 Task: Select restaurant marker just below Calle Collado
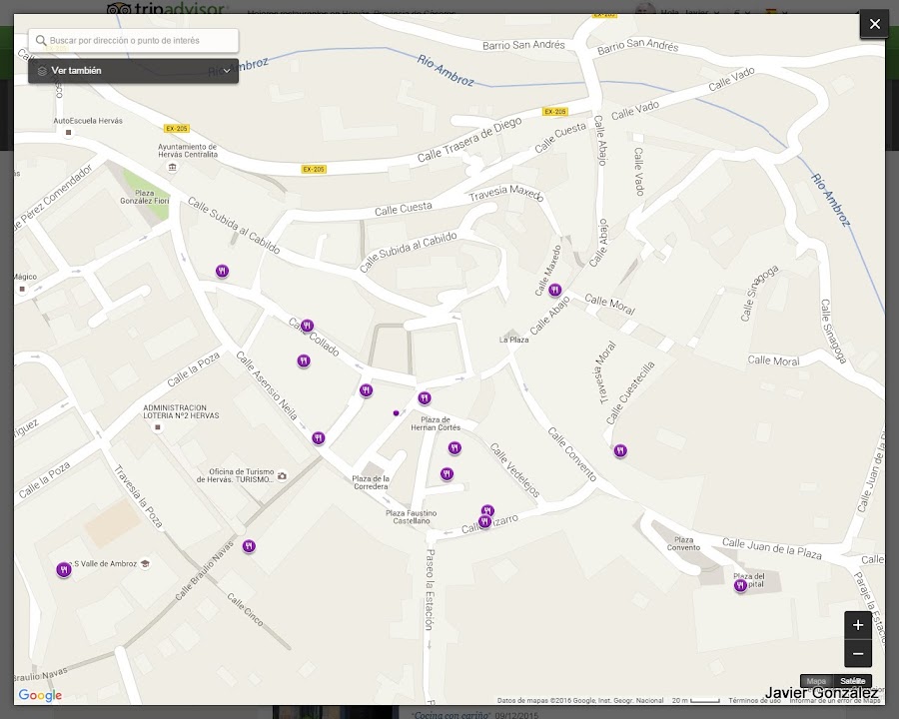pos(304,360)
